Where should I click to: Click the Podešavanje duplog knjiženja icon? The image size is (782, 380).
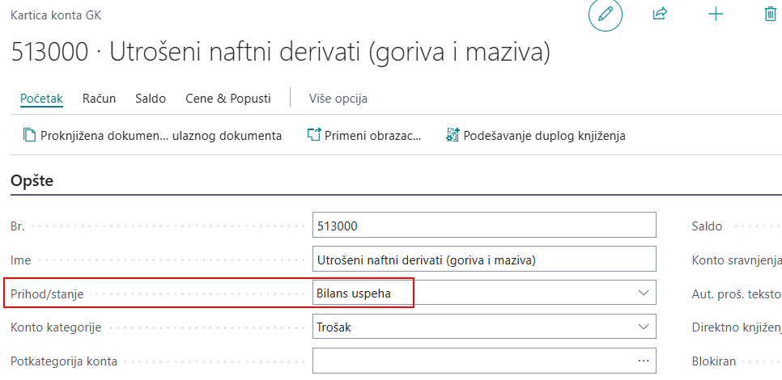coord(453,135)
